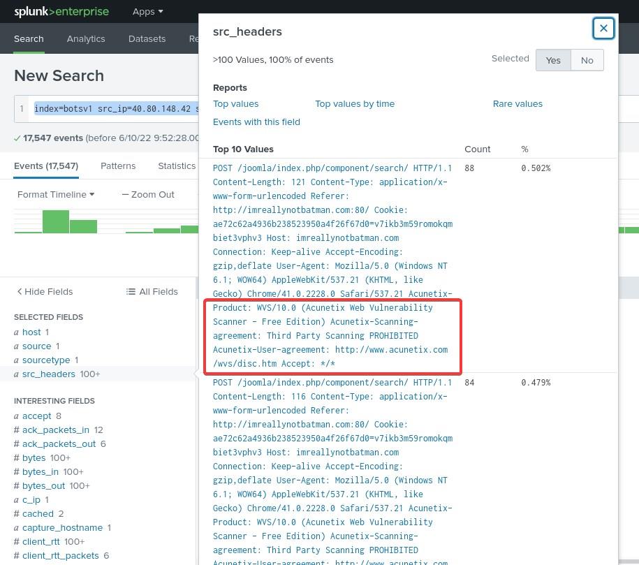The image size is (639, 565).
Task: Close the src_headers field dialog
Action: 603,29
